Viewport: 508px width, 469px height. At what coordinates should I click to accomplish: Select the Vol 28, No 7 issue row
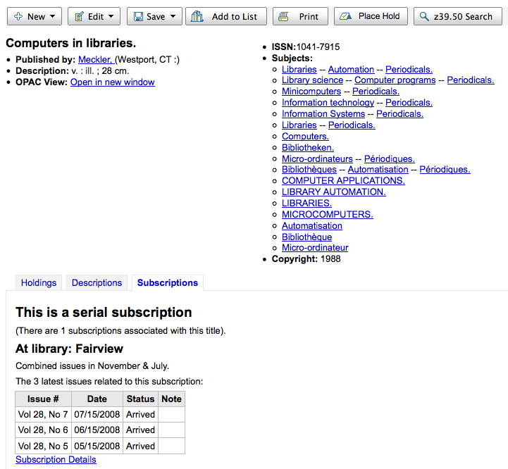[x=100, y=415]
